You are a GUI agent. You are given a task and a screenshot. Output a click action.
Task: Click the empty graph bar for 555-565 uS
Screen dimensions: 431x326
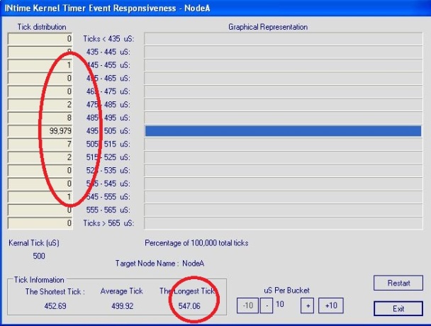(x=283, y=210)
